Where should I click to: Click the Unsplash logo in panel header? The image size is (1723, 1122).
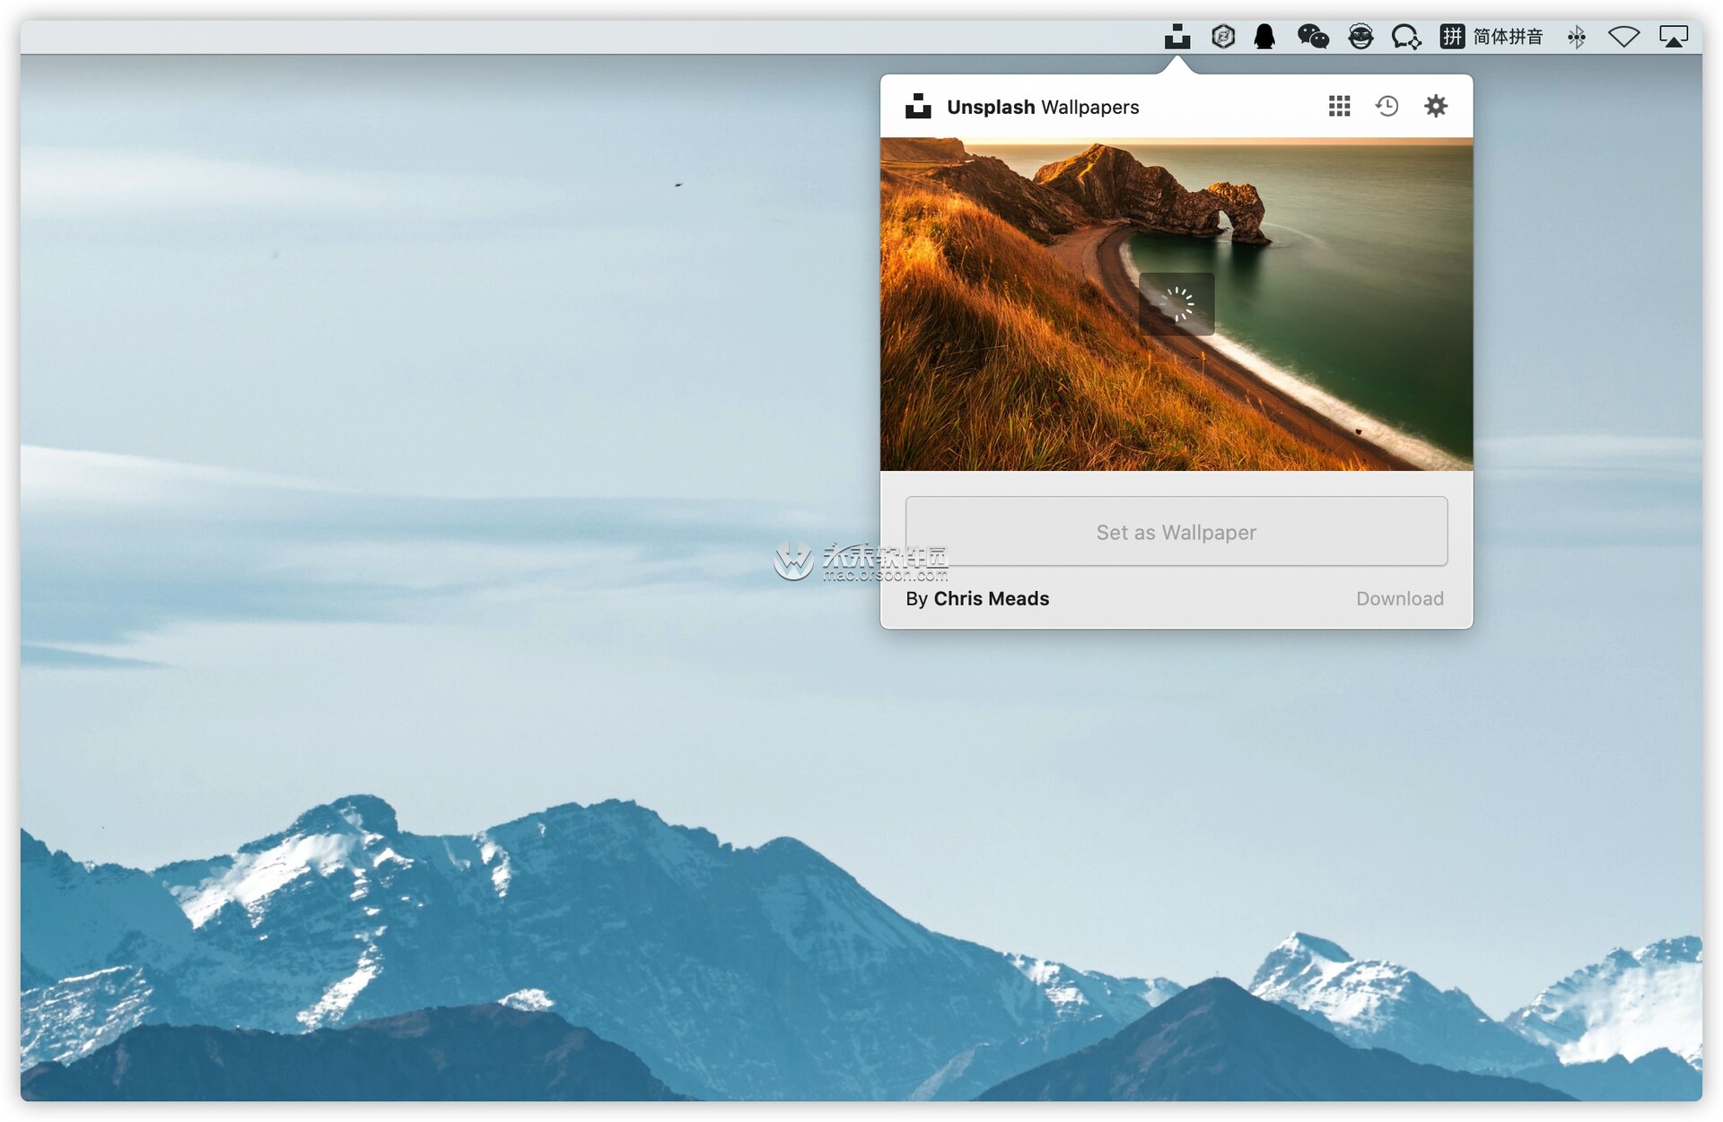[917, 106]
